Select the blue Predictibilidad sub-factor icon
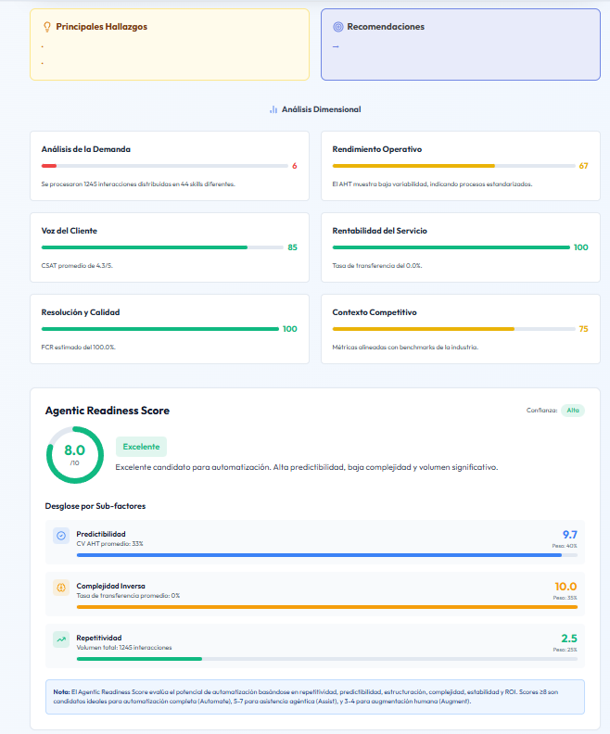This screenshot has width=610, height=734. 61,536
